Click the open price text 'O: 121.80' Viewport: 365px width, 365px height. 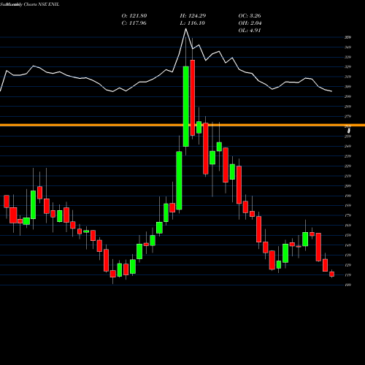134,16
